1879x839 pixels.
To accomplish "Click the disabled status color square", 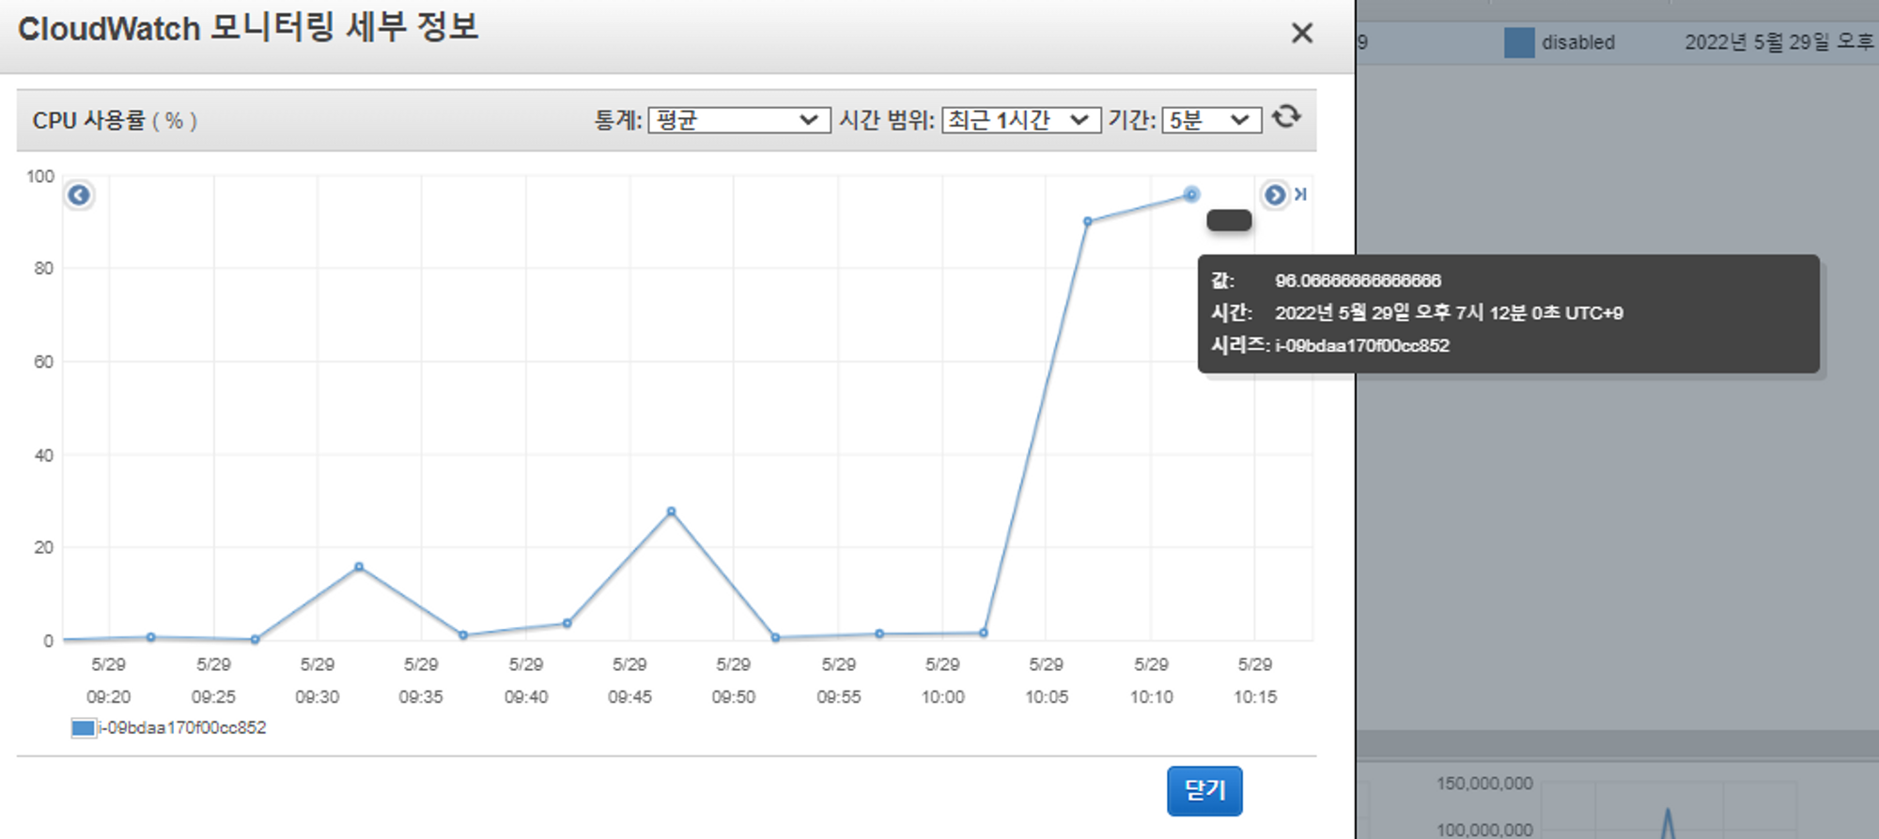I will (1518, 42).
